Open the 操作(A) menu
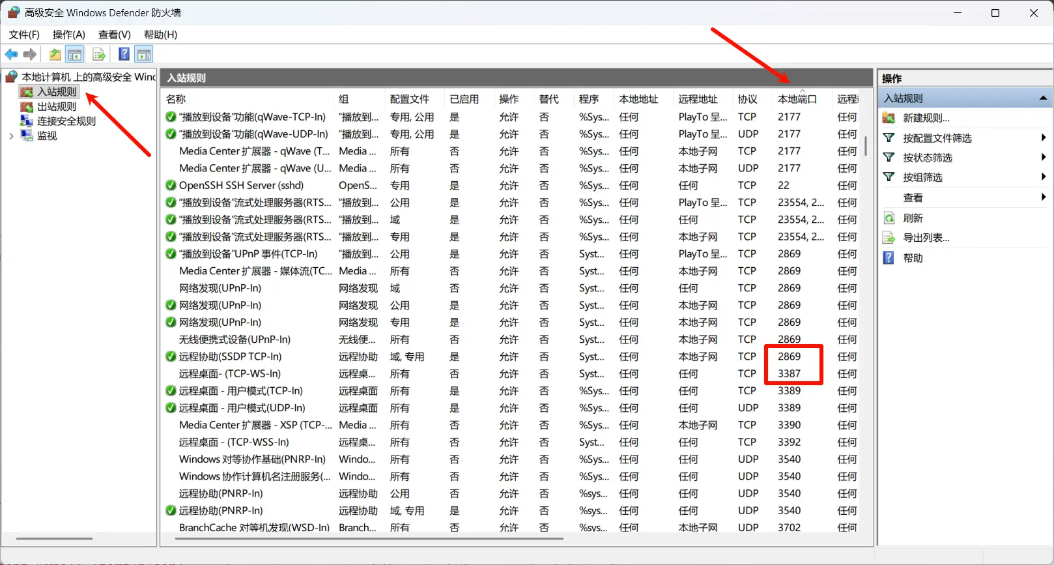This screenshot has height=565, width=1054. point(68,35)
